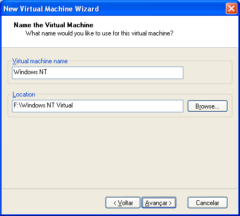Click the 'Name the Virtual Machine' heading
Viewport: 240px width, 216px height.
pos(53,25)
